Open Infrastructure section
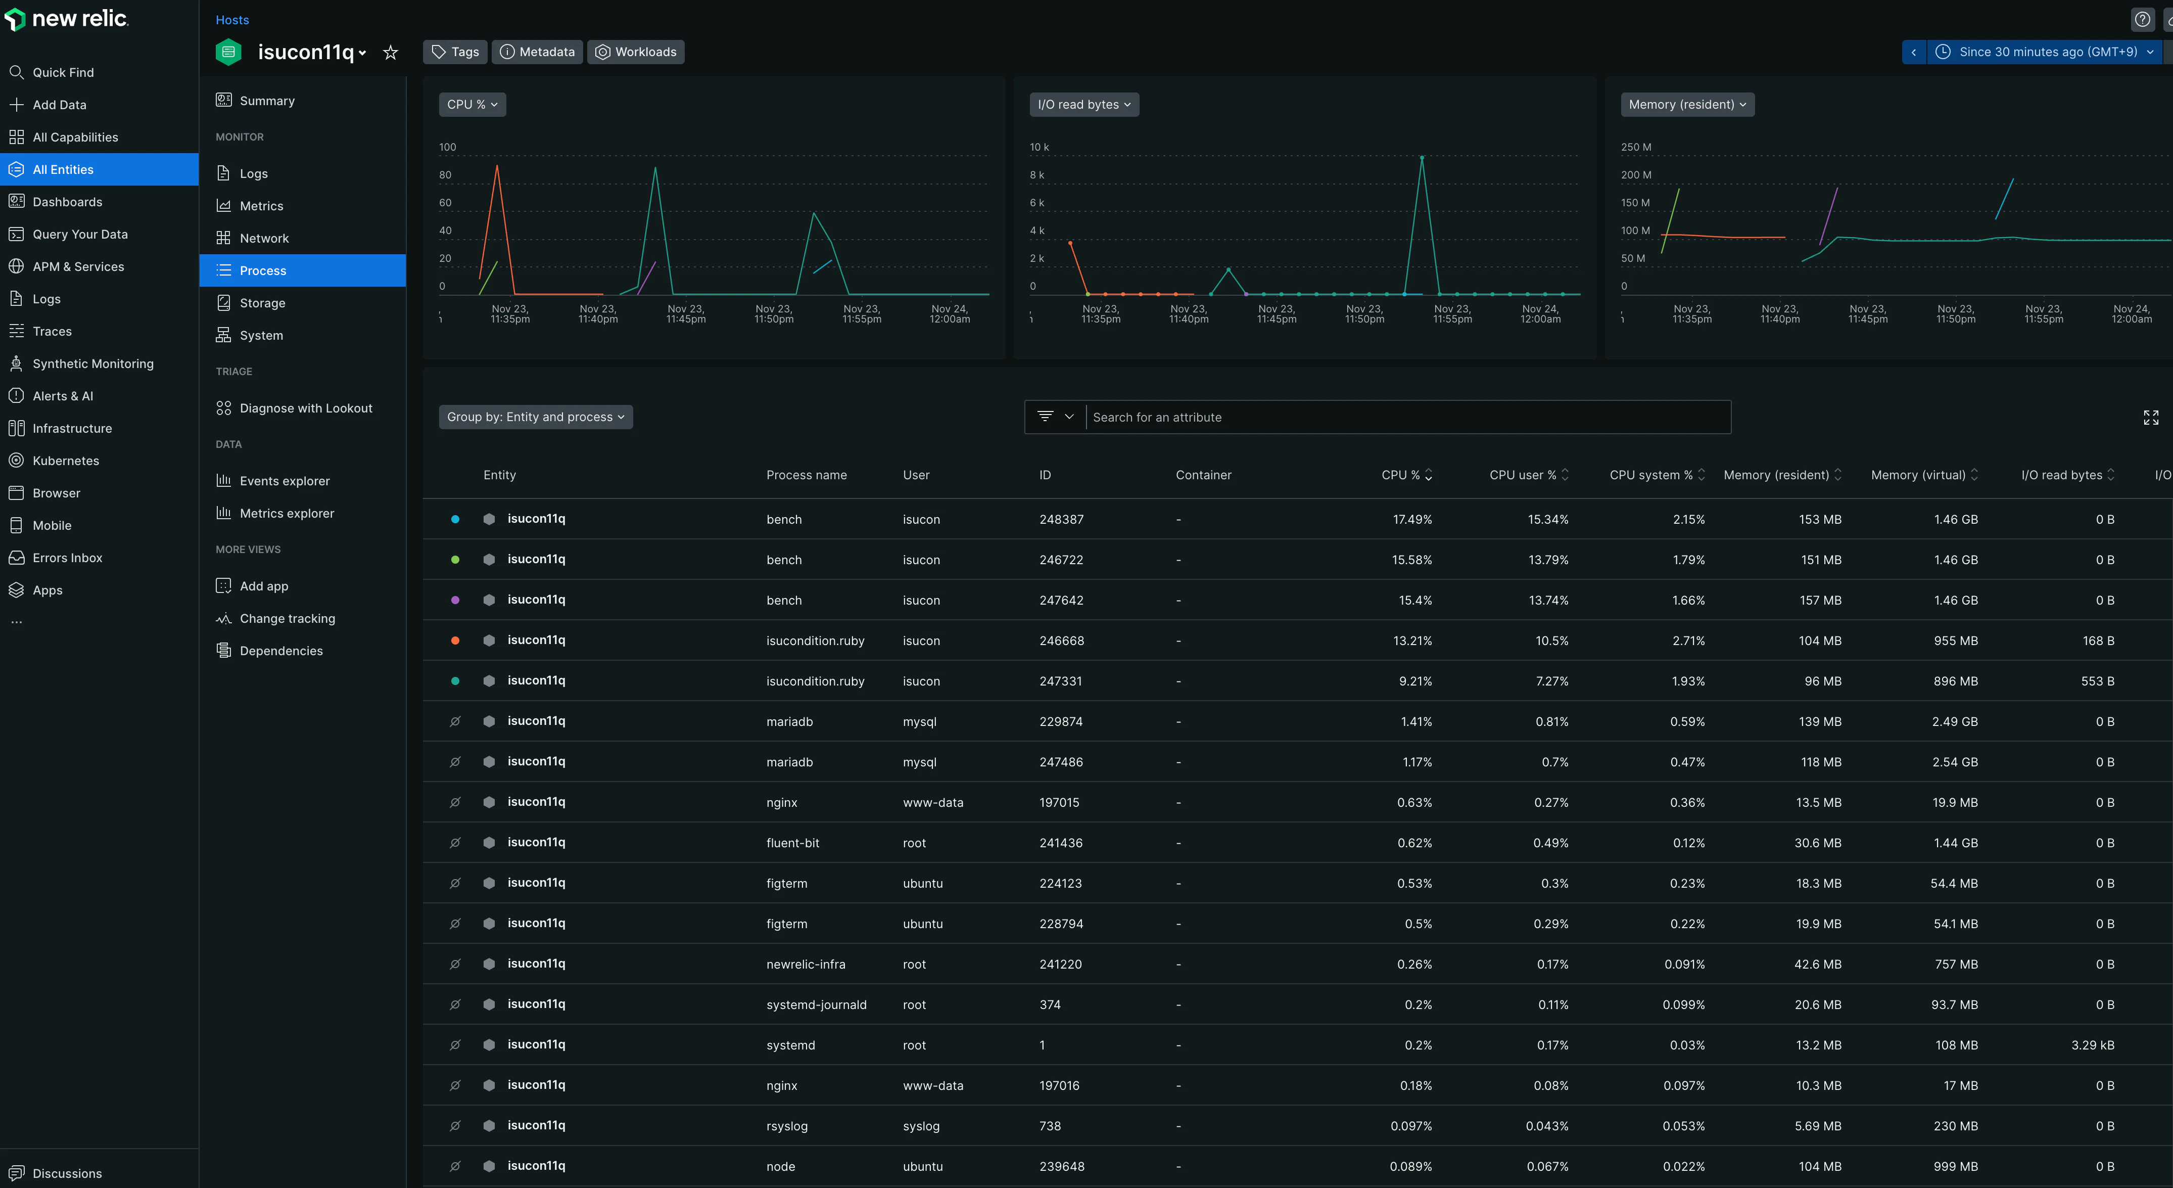This screenshot has height=1188, width=2173. click(73, 428)
